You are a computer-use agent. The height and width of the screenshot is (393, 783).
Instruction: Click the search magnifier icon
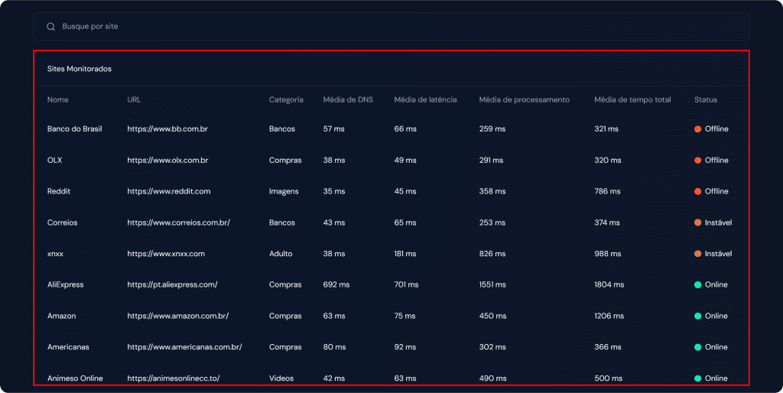pos(51,27)
